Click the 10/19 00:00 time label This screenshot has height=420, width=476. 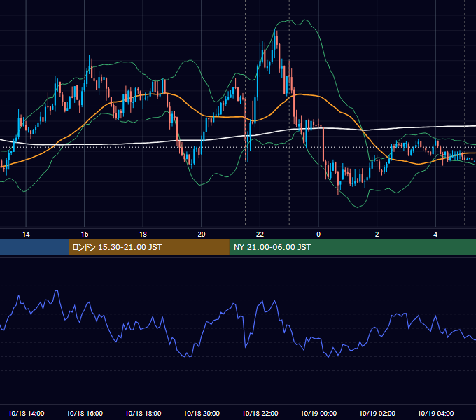(x=318, y=413)
